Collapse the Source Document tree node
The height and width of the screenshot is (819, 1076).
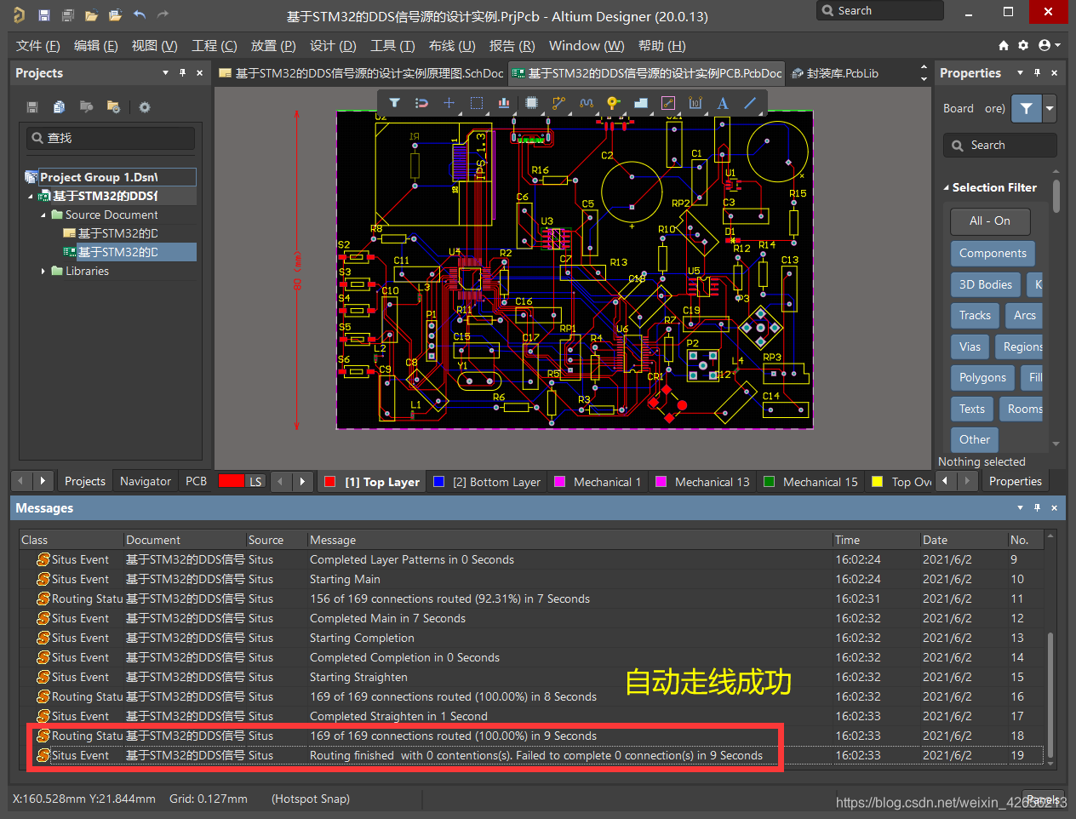(43, 215)
